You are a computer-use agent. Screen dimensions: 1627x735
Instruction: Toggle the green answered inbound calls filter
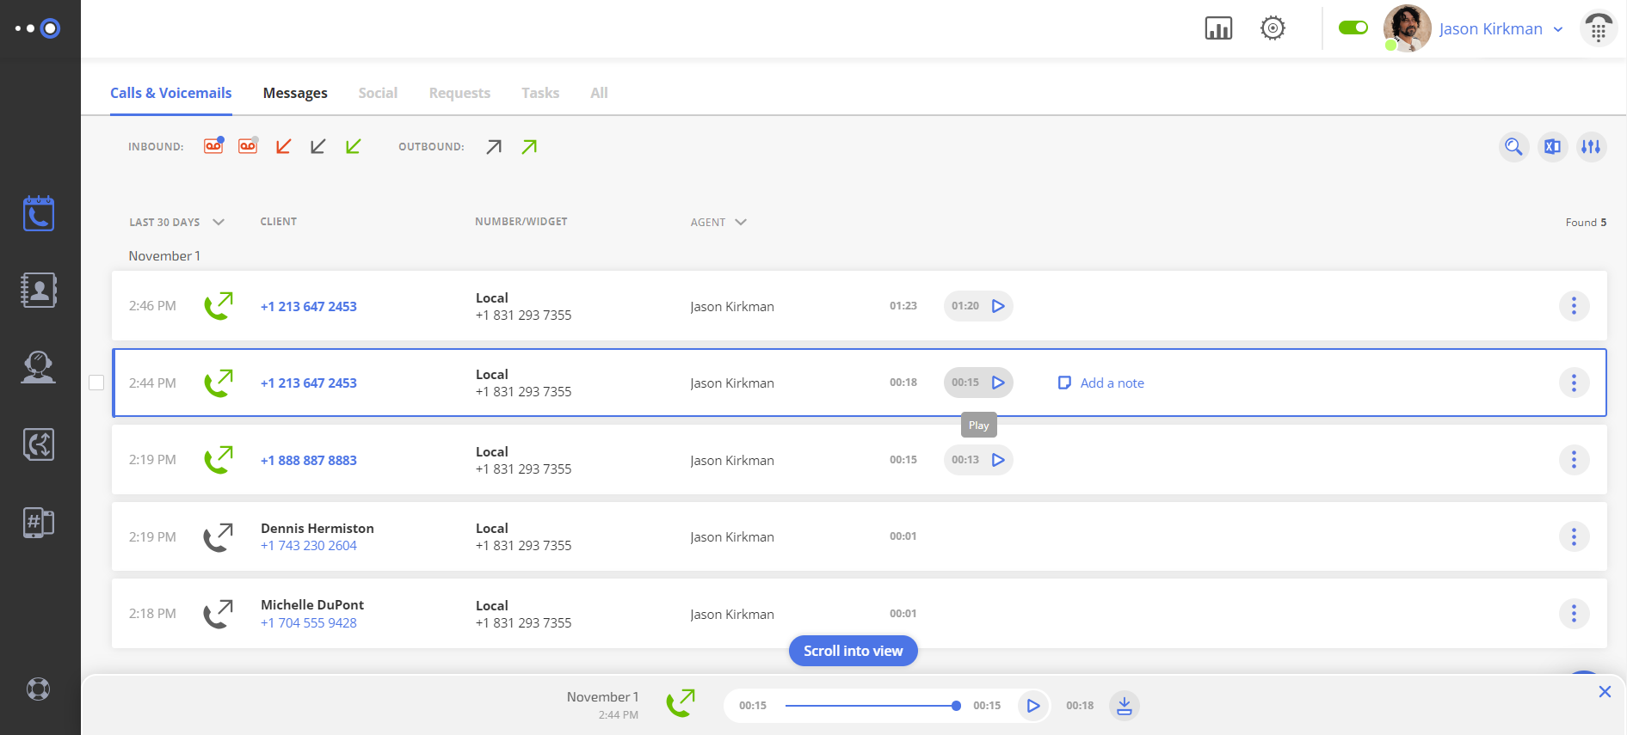353,147
